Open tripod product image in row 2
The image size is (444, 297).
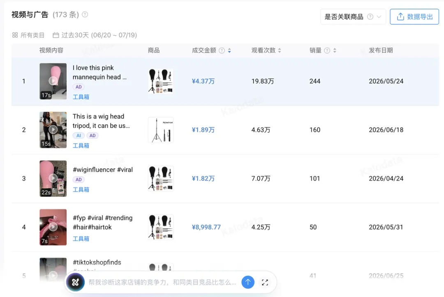pos(161,130)
